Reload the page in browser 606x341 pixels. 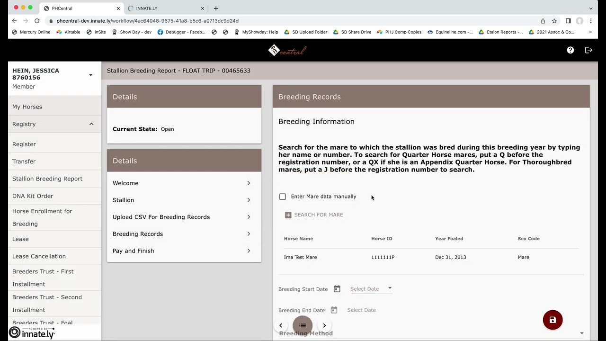pos(36,21)
